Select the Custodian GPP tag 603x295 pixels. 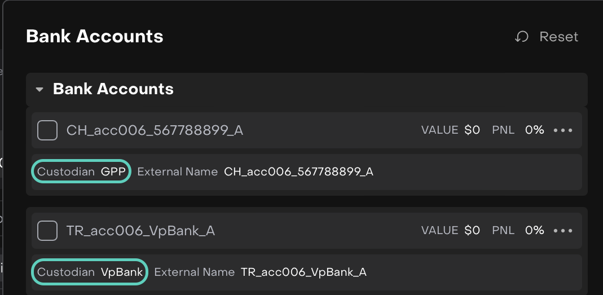tap(81, 171)
